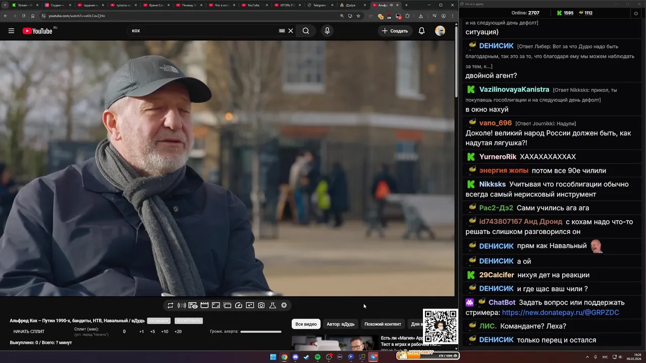Click the grey button left of КОПИРОВАТЬ
Image resolution: width=646 pixels, height=363 pixels.
tap(158, 321)
